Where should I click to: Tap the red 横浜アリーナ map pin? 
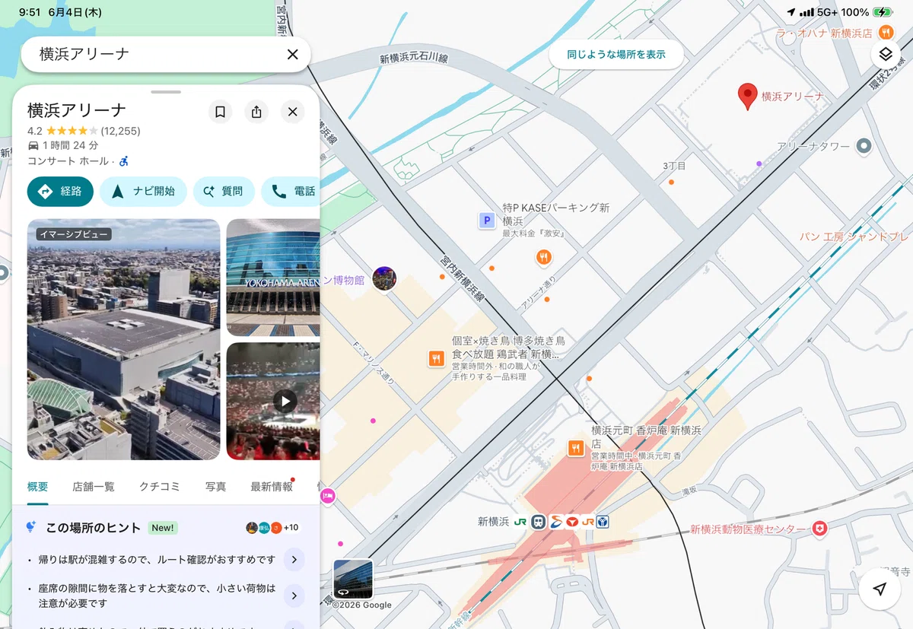coord(748,97)
